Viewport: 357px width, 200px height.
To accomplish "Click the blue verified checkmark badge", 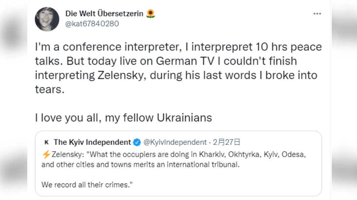I will (137, 142).
